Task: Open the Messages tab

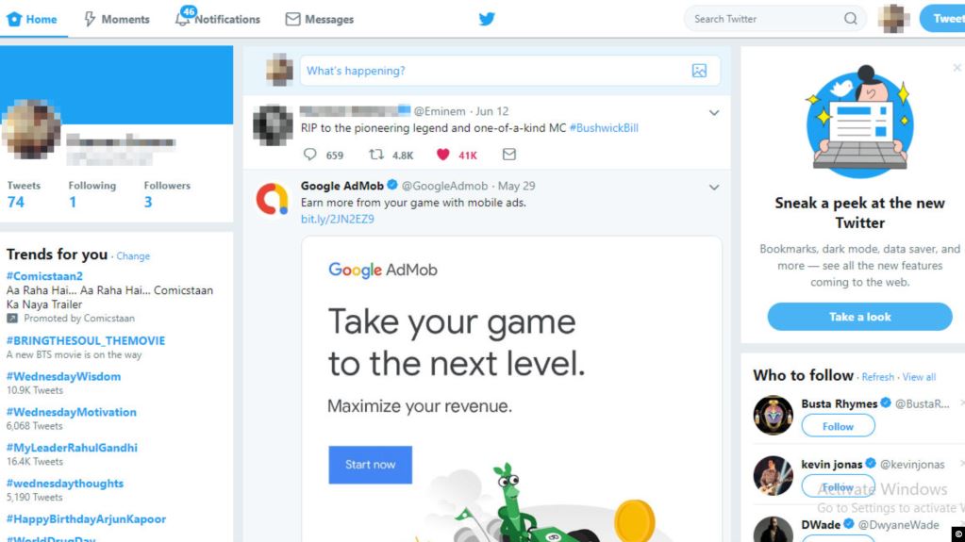Action: [319, 19]
